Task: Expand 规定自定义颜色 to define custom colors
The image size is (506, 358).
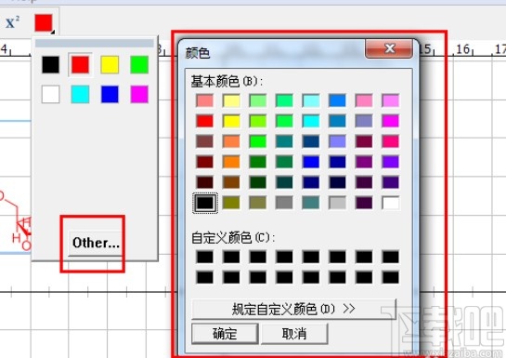Action: pos(293,310)
